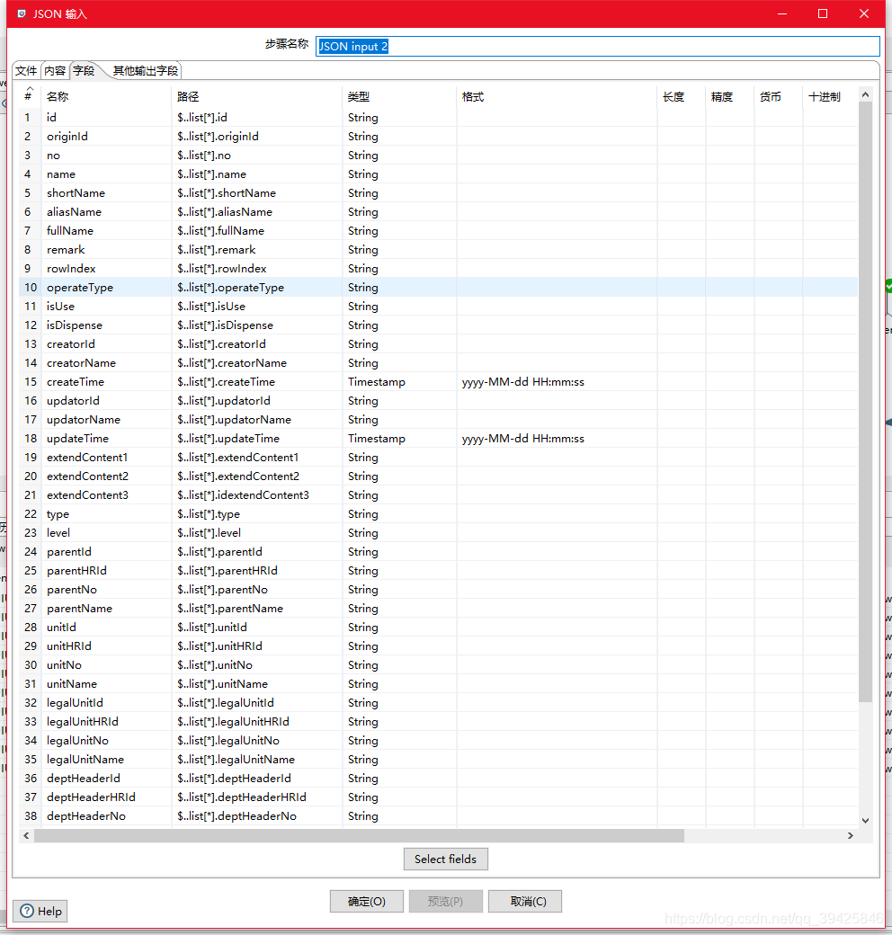Select the 字段 tab
The image size is (892, 935).
pos(83,69)
